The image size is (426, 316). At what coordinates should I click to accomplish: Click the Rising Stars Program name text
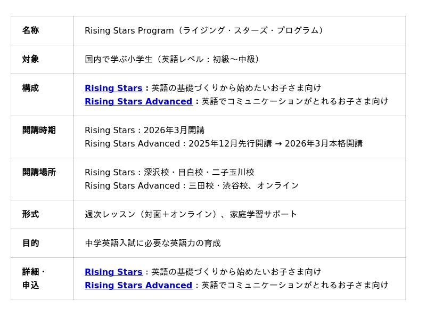coord(205,30)
